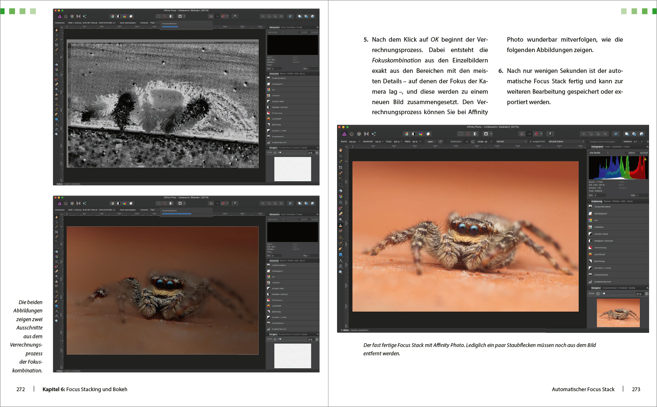Open the Photo Persona icon in top toolbar
Image resolution: width=657 pixels, height=407 pixels.
(344, 134)
